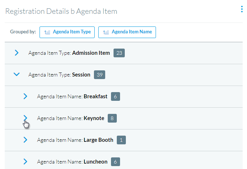The width and height of the screenshot is (247, 169).
Task: Click the 1 count badge beside Large Booth
Action: tap(121, 140)
